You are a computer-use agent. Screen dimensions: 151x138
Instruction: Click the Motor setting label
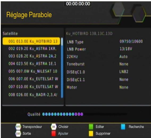click(72, 87)
